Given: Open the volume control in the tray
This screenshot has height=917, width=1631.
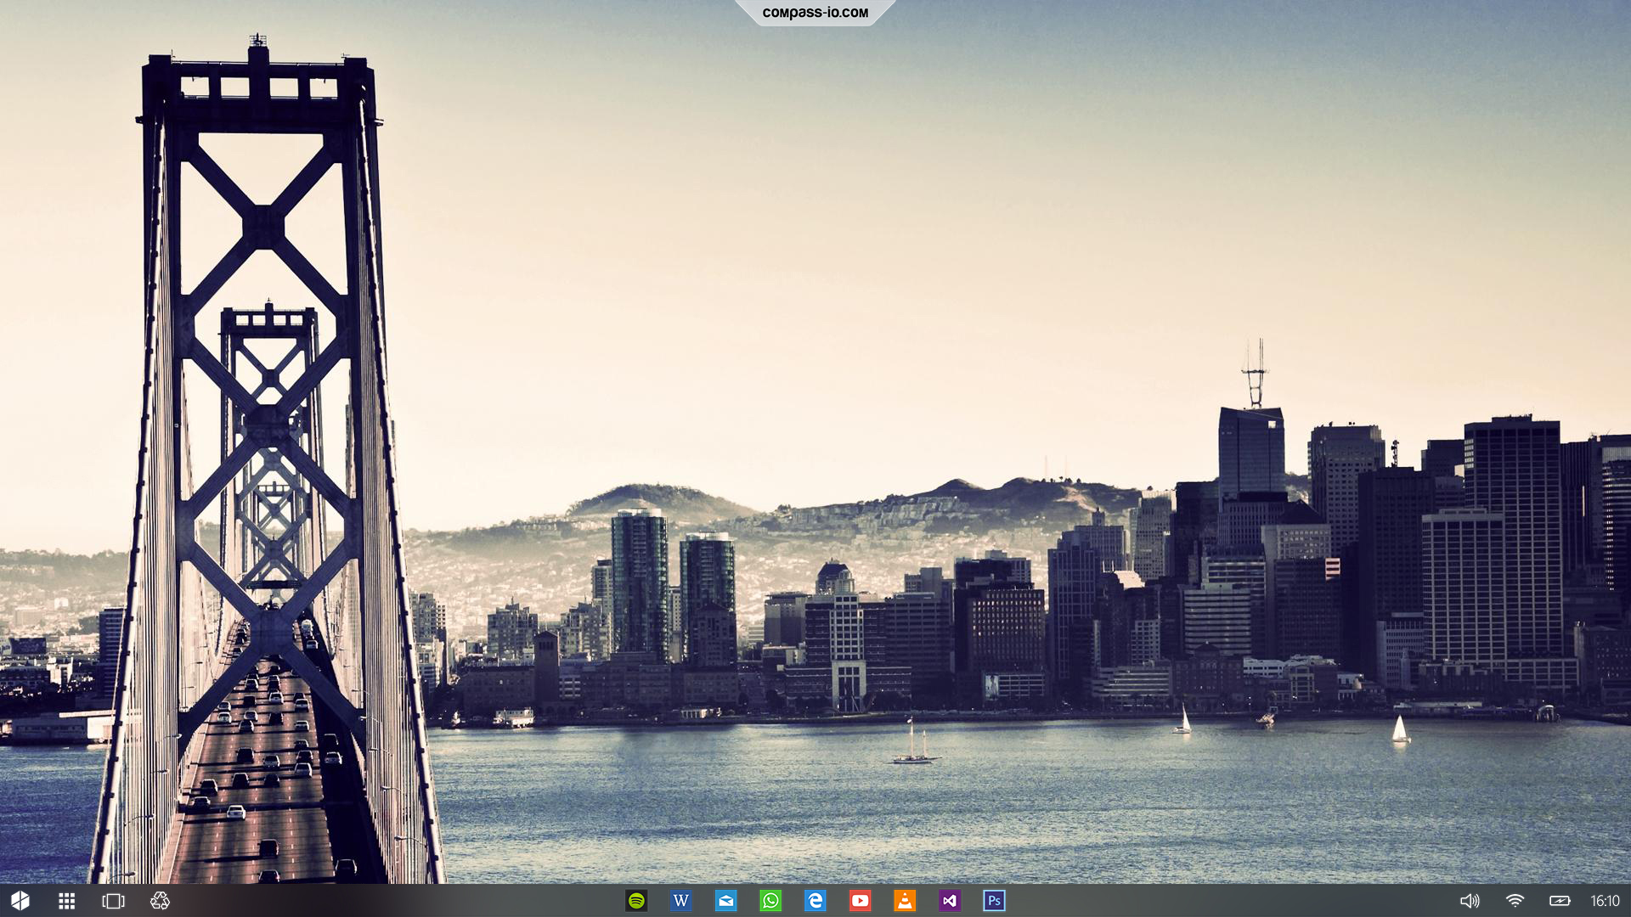Looking at the screenshot, I should point(1470,901).
